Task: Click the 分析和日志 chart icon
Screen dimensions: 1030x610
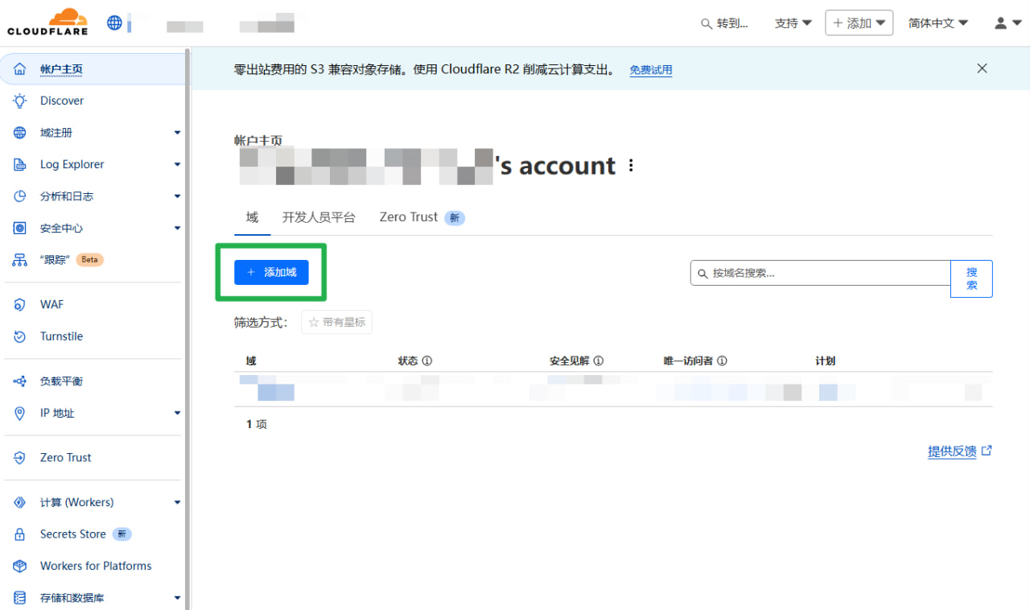Action: click(20, 196)
